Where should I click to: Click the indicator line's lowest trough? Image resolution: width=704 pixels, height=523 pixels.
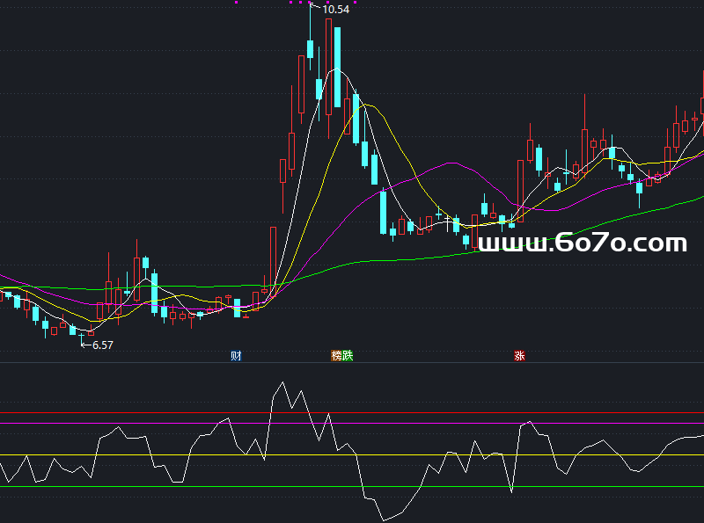384,519
